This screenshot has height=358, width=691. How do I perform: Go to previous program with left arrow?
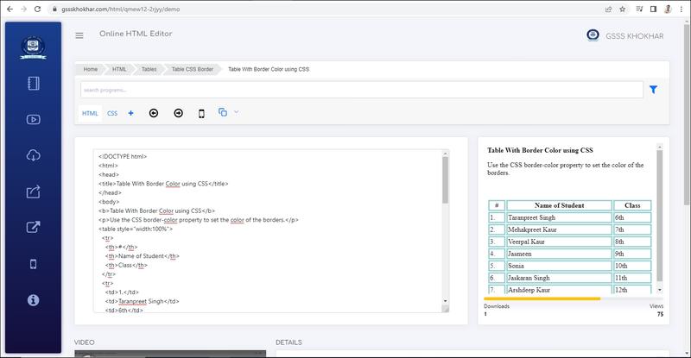(154, 113)
